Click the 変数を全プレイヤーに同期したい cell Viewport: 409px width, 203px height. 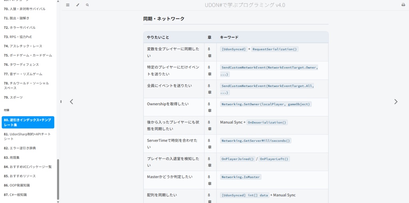174,52
